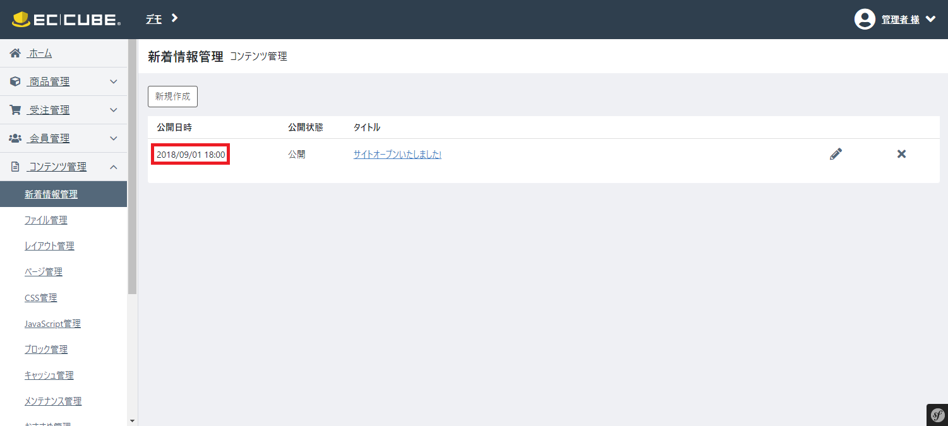The image size is (948, 426).
Task: Expand the 受注管理 section
Action: pos(114,109)
